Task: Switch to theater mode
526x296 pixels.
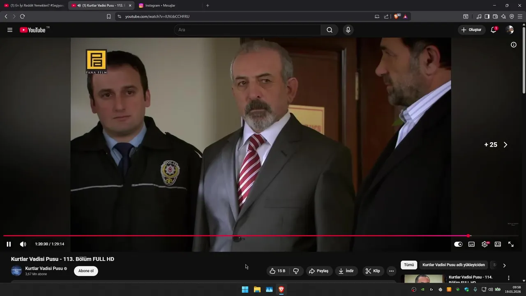Action: point(498,244)
